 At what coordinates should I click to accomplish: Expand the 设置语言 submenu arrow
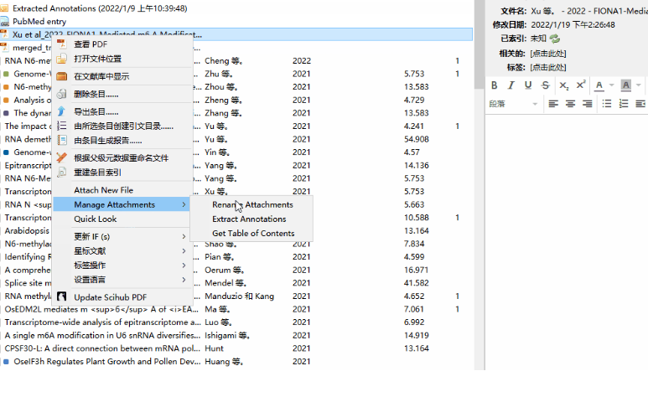(184, 280)
